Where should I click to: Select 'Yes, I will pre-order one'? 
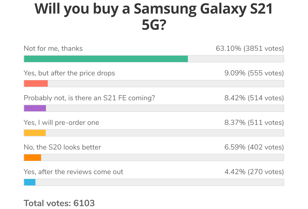pyautogui.click(x=61, y=123)
